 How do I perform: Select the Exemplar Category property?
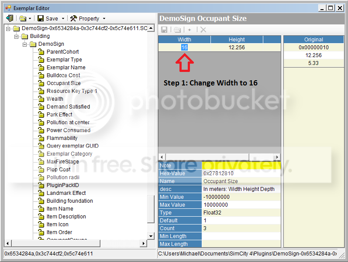coord(69,154)
